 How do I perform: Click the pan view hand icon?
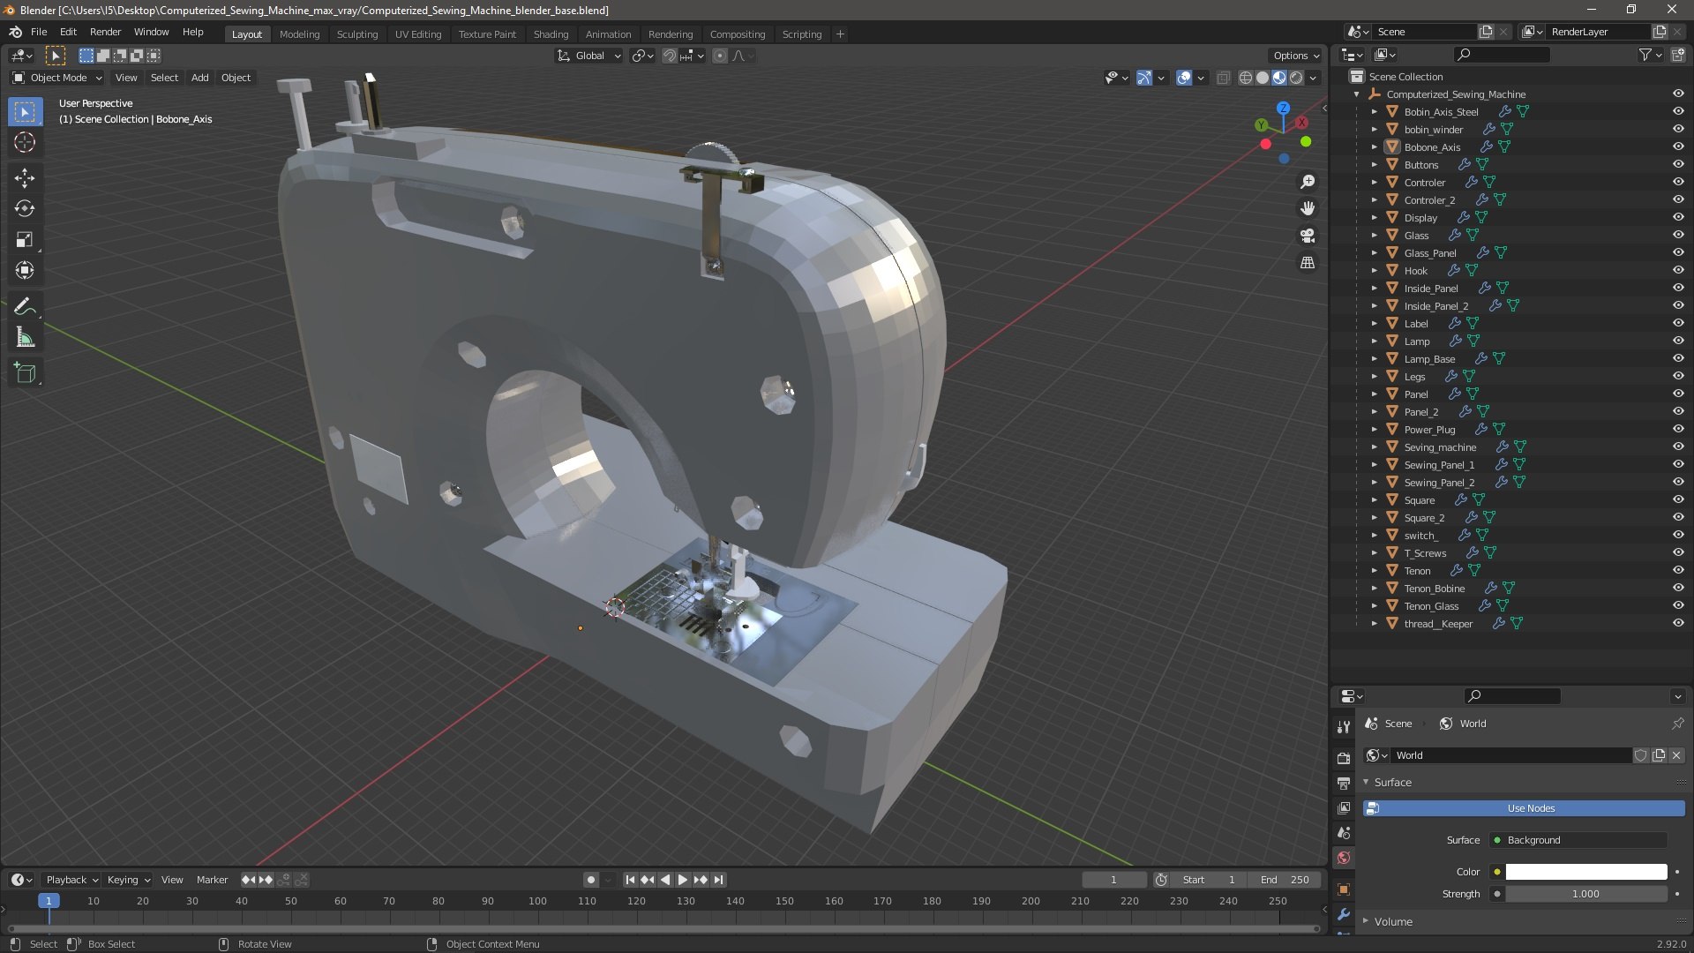click(1308, 208)
